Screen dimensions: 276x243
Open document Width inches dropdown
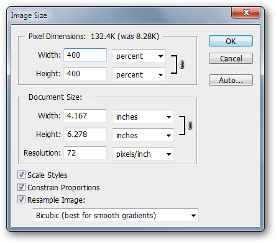coord(143,117)
